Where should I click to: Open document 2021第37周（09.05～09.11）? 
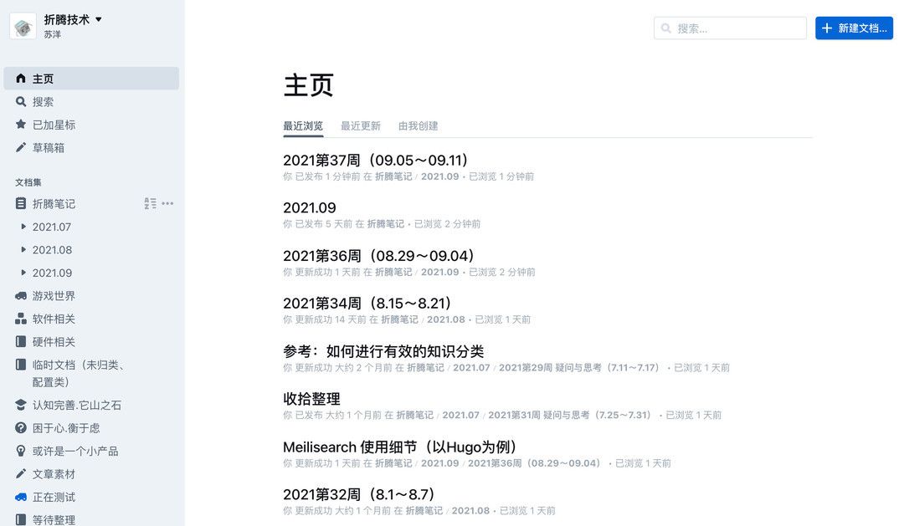tap(374, 160)
